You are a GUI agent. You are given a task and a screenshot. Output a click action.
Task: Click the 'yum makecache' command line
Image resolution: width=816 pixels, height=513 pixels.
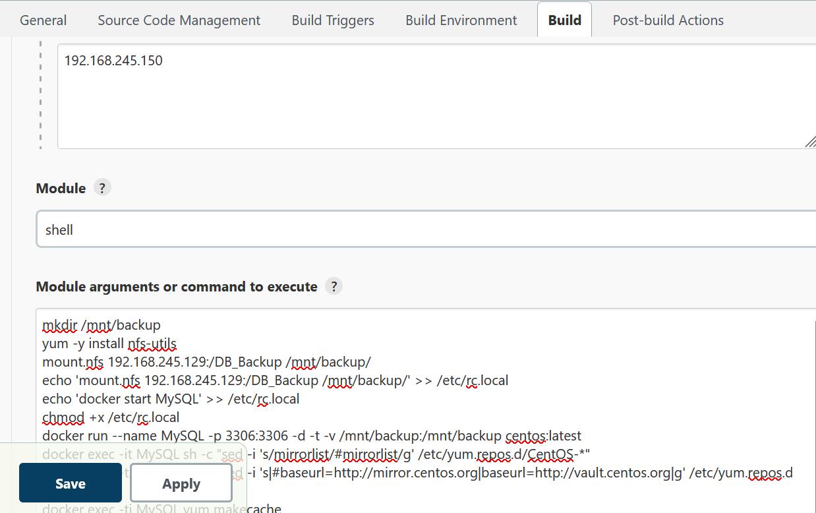161,508
